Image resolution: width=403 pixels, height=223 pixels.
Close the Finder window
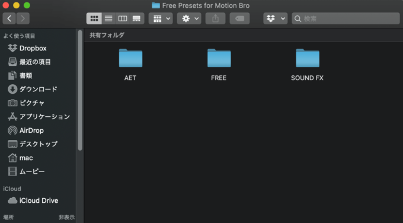tap(6, 5)
